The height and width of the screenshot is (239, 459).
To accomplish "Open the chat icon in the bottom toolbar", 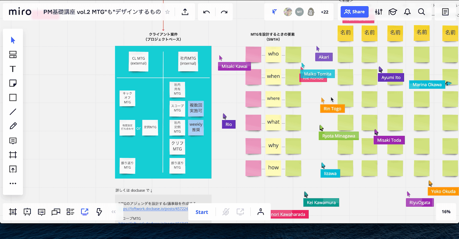I will pos(56,212).
